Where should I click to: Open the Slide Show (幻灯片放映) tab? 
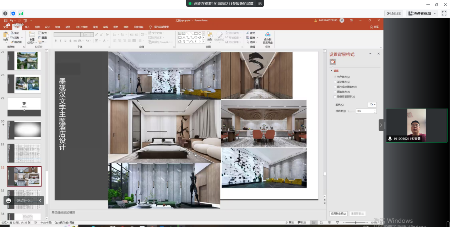pos(82,27)
